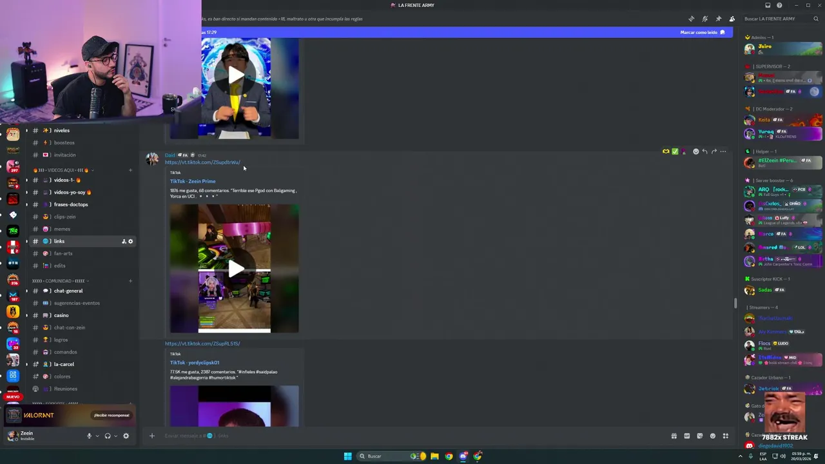Open link vt.tiktok.com/ZSupRL51S/

(x=202, y=343)
